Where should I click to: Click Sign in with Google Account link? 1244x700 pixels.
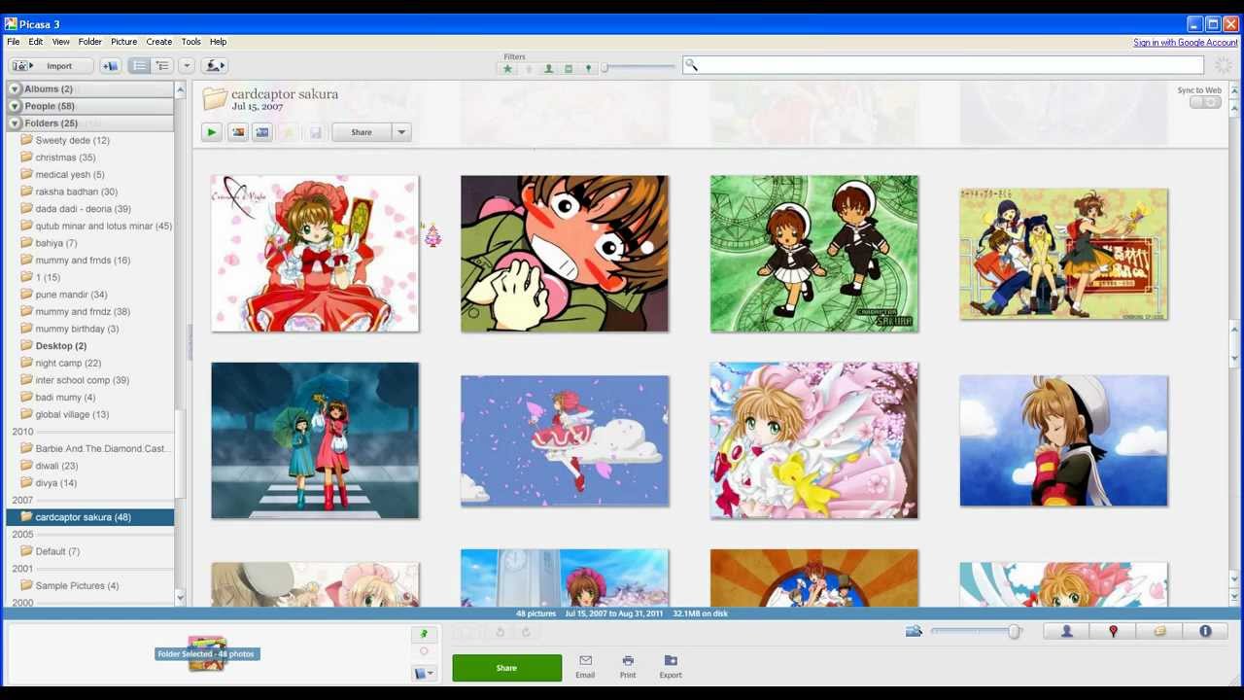tap(1186, 43)
